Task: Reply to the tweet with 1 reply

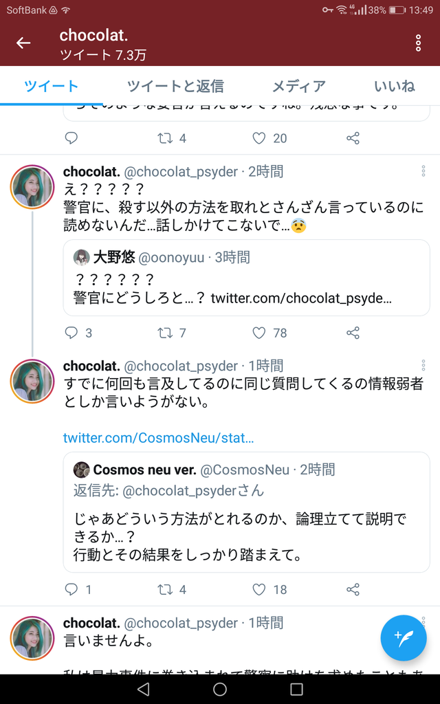Action: 71,589
